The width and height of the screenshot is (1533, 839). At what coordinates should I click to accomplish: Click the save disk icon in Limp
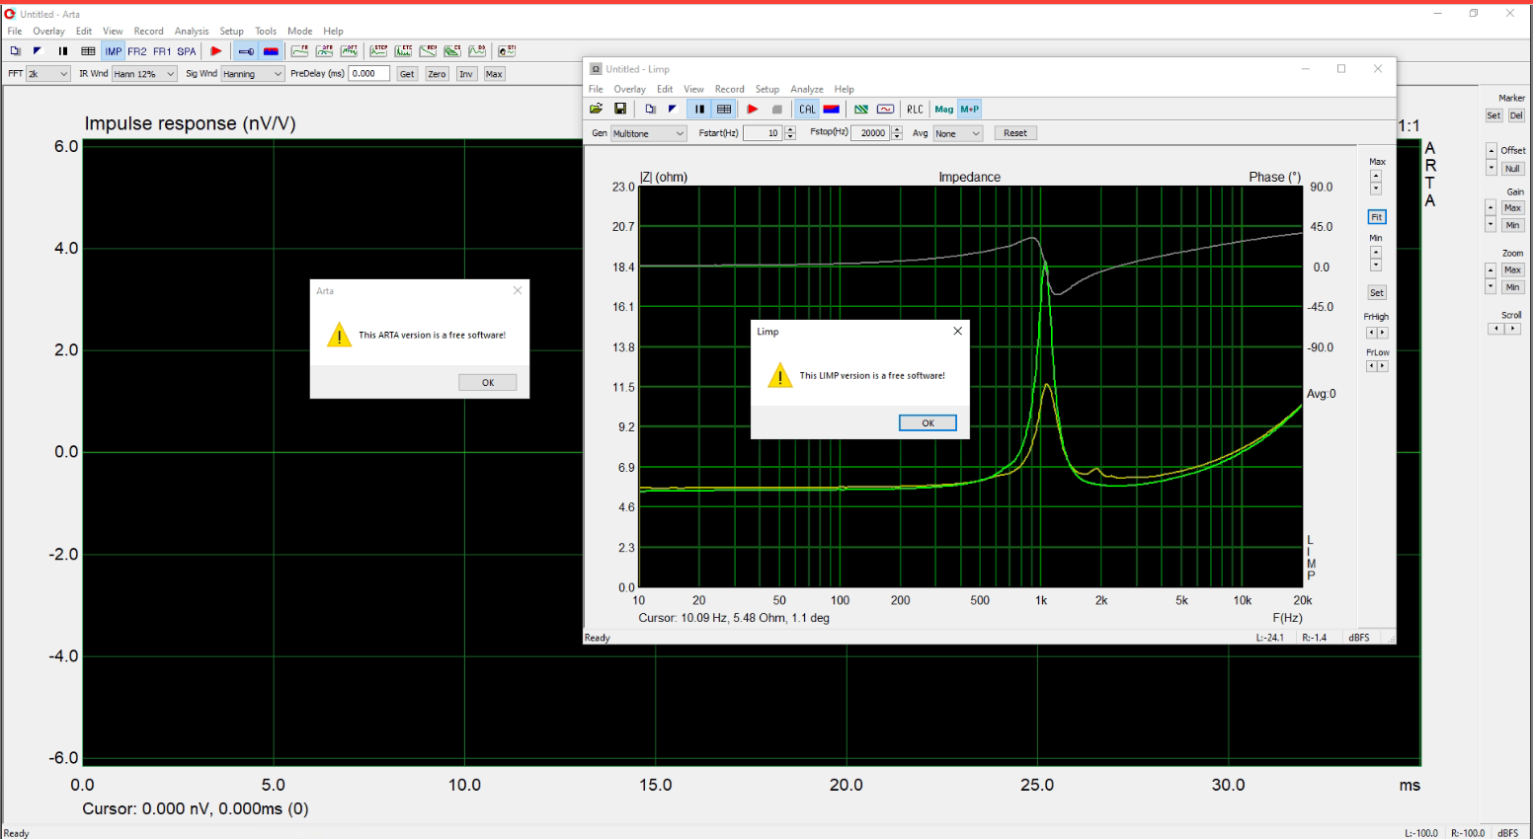pyautogui.click(x=620, y=110)
